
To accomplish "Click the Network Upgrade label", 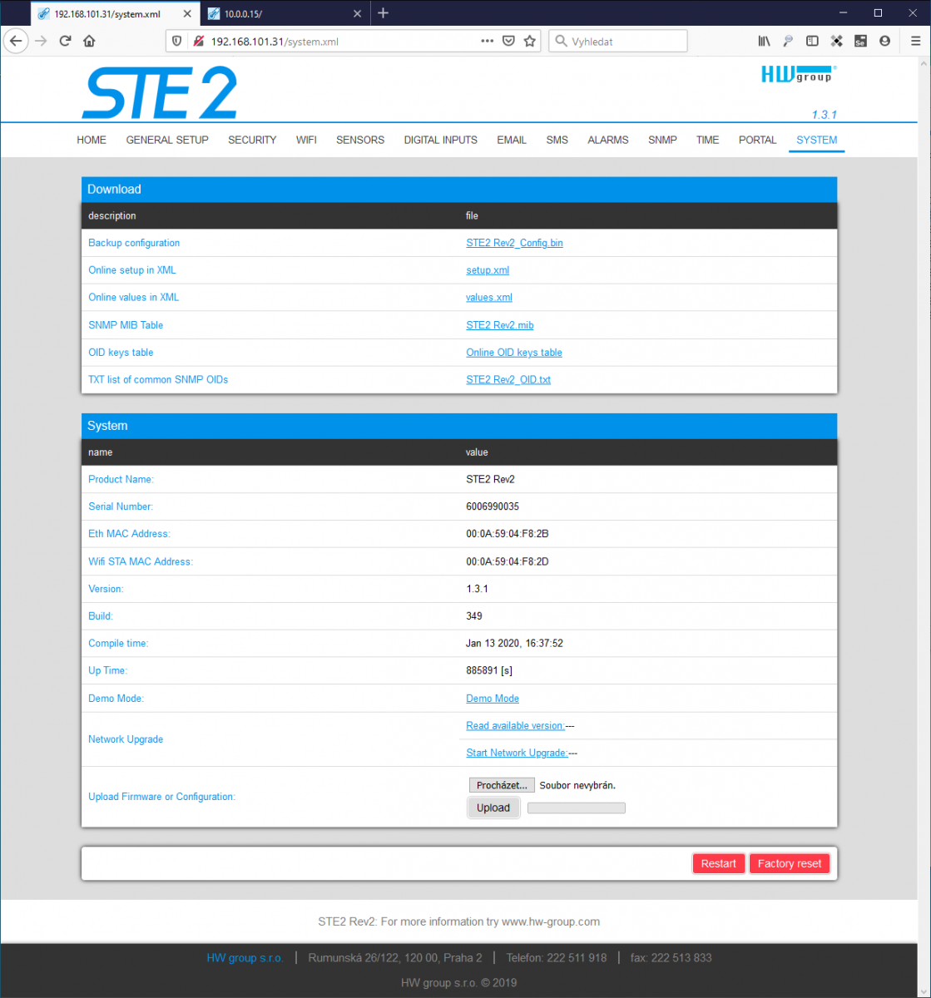I will (x=126, y=739).
